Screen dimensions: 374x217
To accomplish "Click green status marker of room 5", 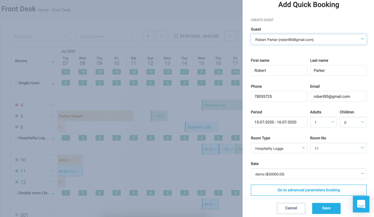I will tap(17, 116).
